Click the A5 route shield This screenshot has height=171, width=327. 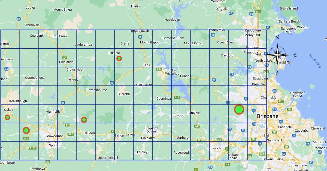click(227, 164)
